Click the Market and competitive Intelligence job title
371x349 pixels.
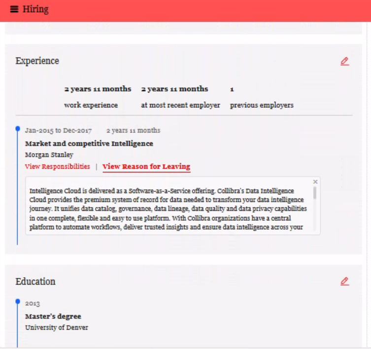(x=89, y=144)
